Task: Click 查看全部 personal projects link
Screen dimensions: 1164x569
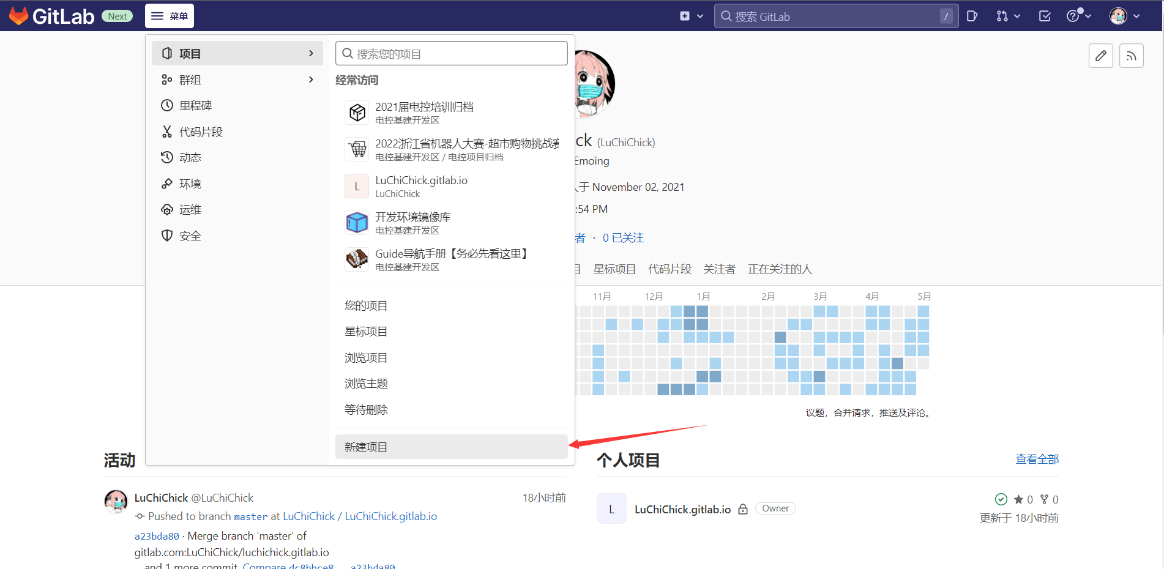Action: click(1037, 459)
